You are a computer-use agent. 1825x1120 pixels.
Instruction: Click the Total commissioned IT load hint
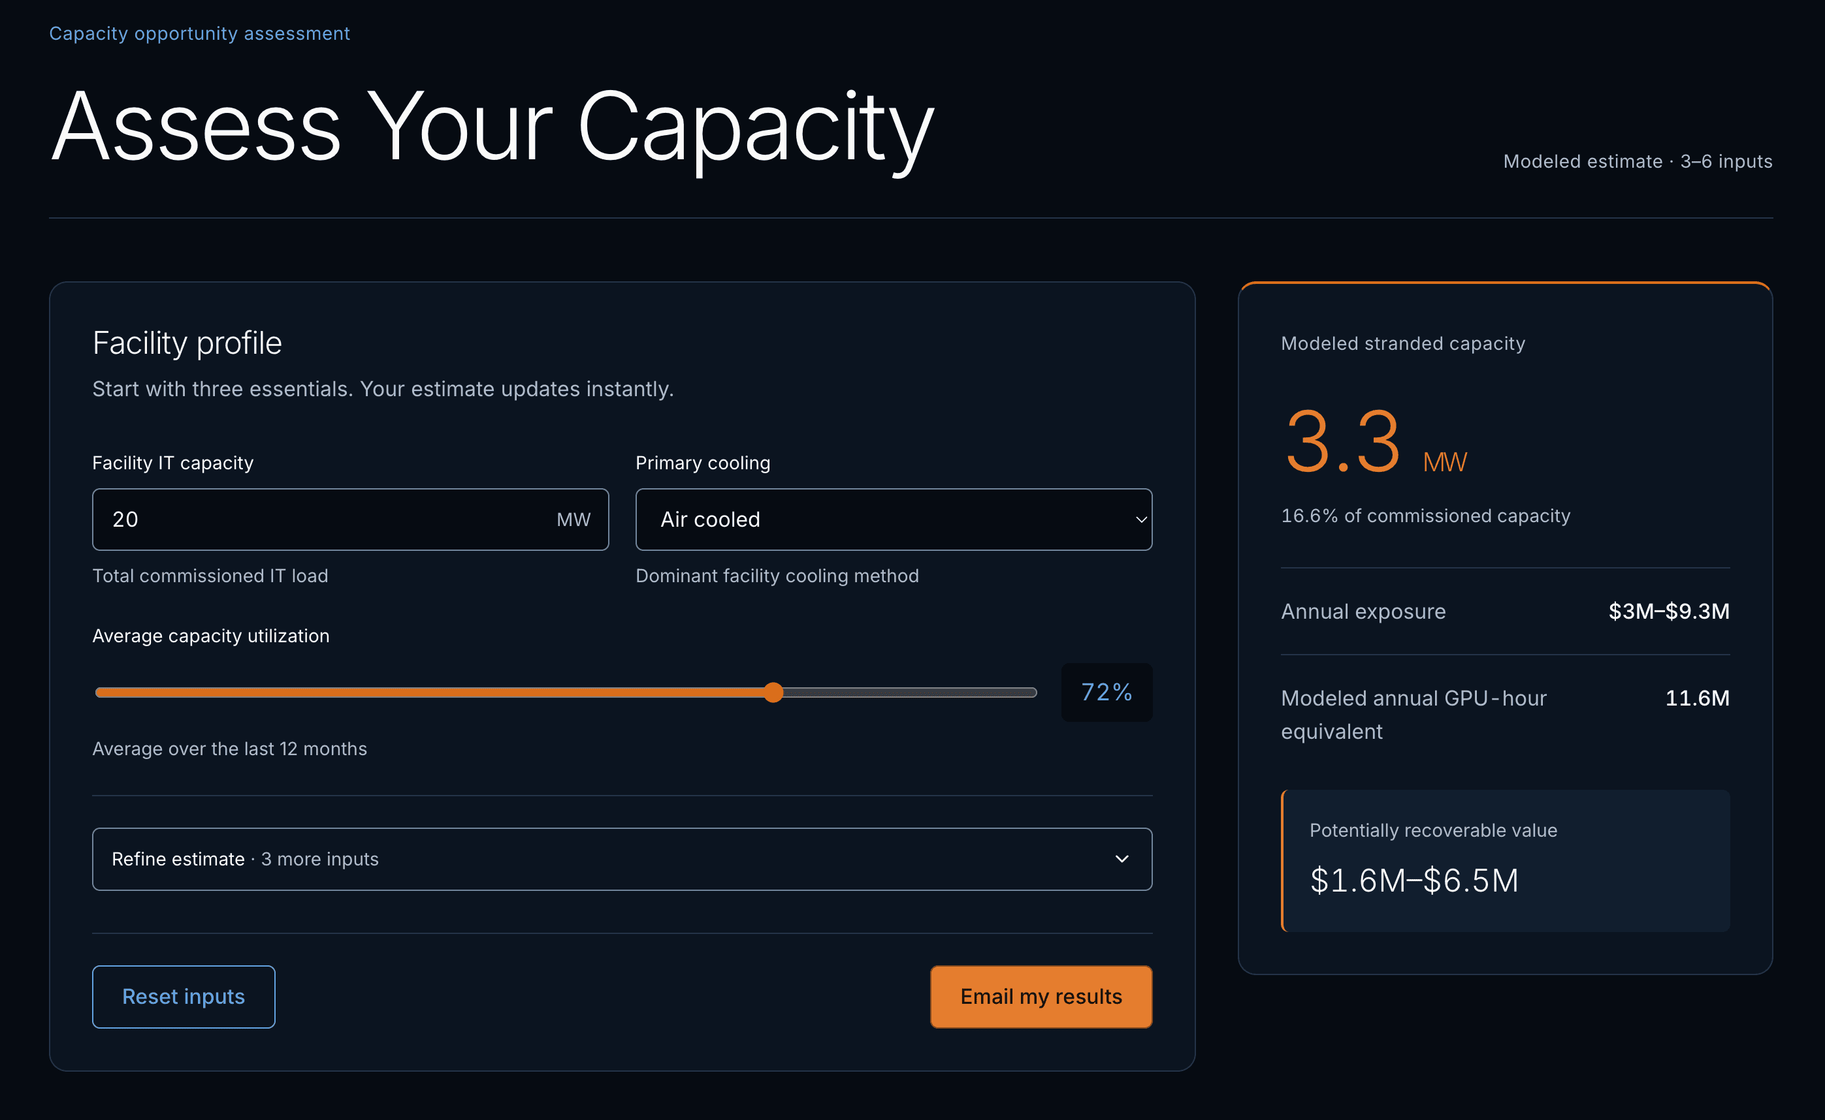[210, 576]
